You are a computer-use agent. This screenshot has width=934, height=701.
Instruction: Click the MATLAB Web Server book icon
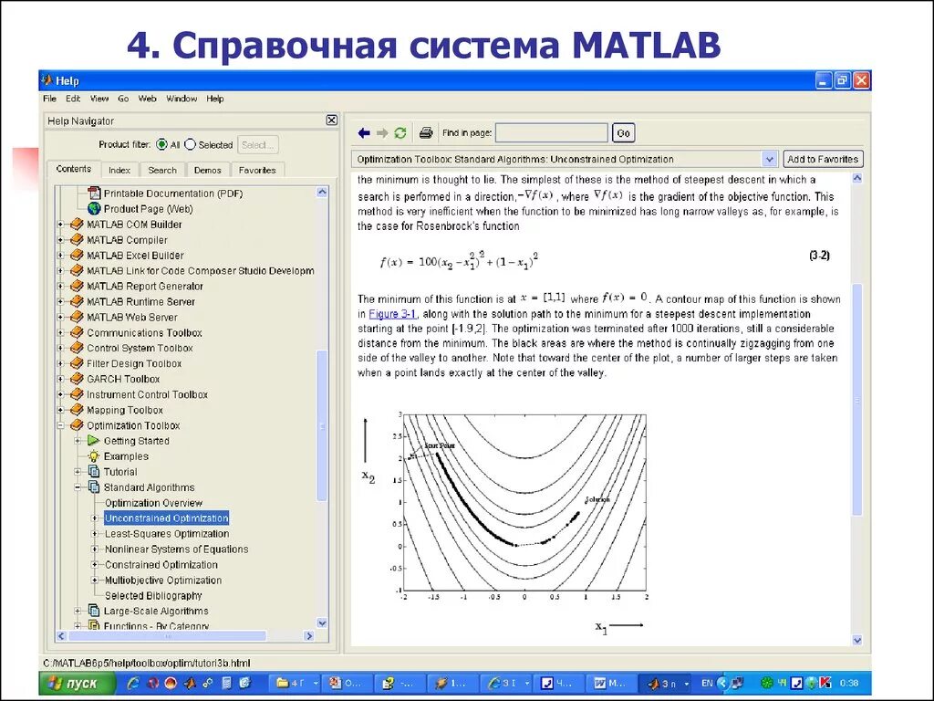77,317
